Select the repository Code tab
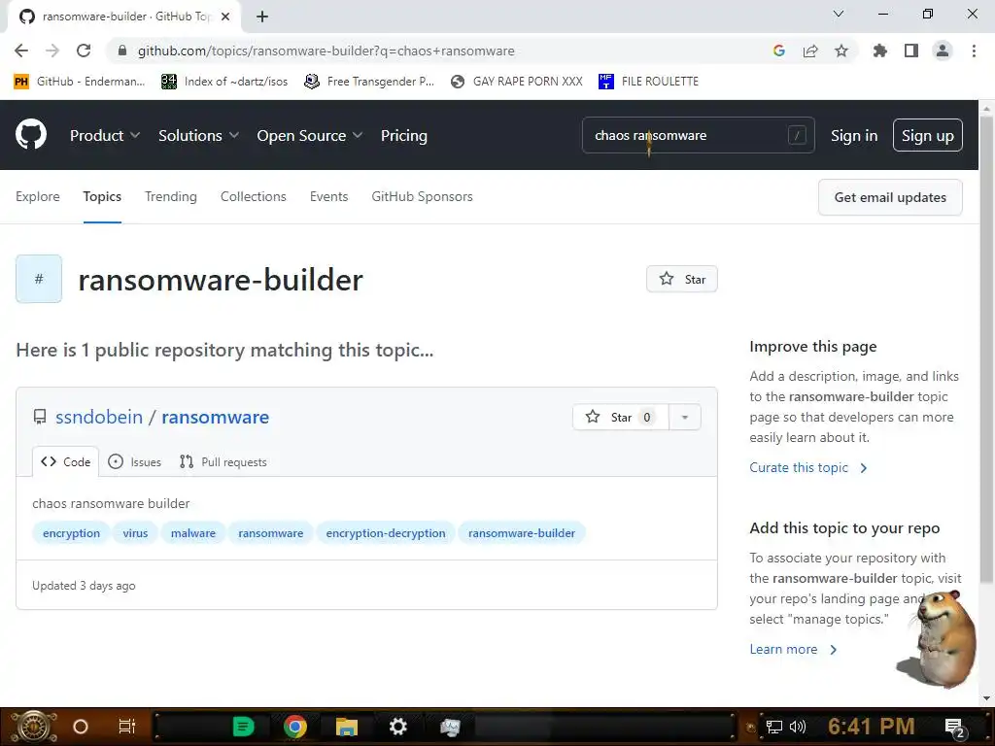Screen dimensions: 995x746 coord(66,461)
